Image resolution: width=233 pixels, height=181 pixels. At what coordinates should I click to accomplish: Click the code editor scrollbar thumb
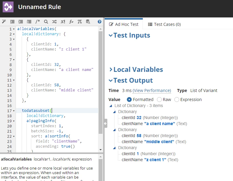coord(100,82)
